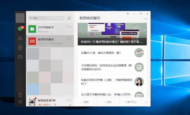
Task: Expand the 发现 menu at bottom
Action: coord(108,102)
